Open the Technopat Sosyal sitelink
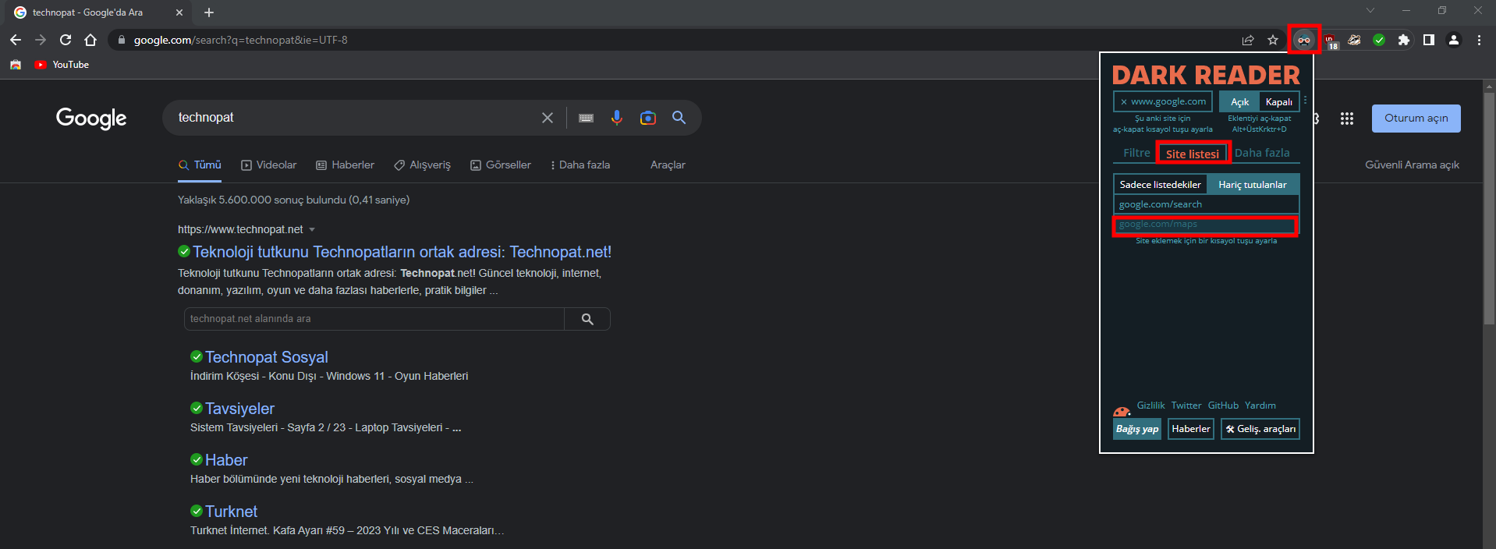Screen dimensions: 1496x549 266,357
